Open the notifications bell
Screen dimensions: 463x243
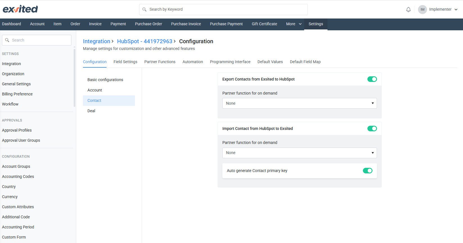(408, 10)
